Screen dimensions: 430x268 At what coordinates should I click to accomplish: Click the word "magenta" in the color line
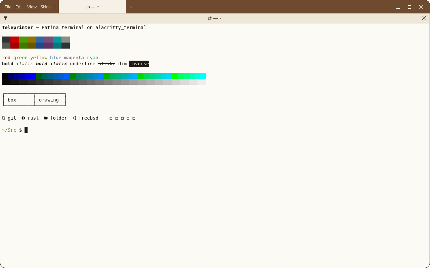click(74, 58)
